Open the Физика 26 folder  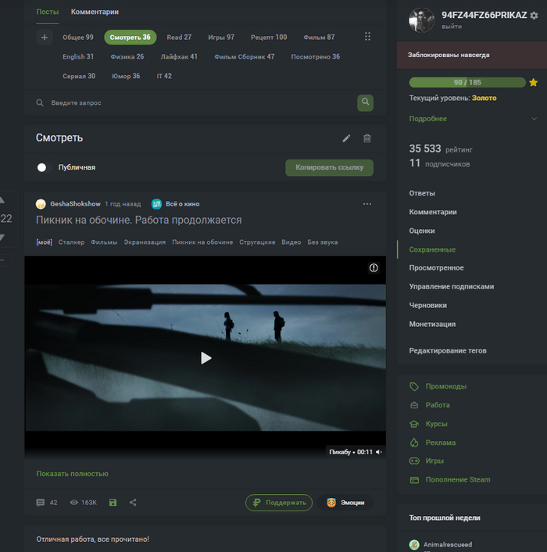point(127,56)
